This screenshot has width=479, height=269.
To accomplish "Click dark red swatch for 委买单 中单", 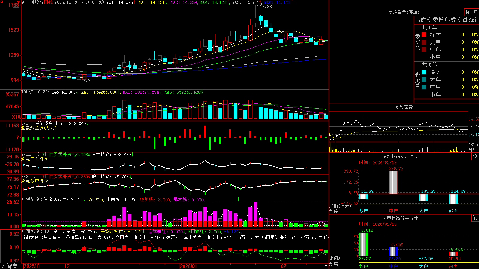I will click(424, 50).
